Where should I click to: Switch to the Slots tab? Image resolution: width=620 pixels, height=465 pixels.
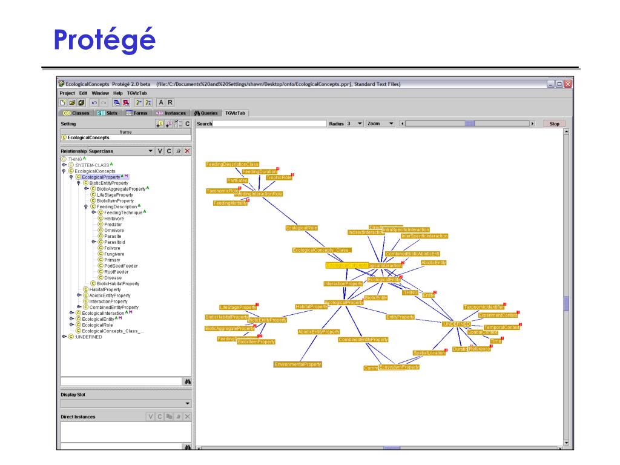coord(108,113)
